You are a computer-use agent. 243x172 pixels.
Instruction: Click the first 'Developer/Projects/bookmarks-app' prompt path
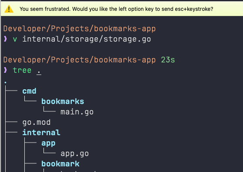[x=80, y=29]
